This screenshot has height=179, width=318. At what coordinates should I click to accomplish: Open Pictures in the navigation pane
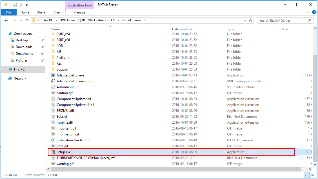(x=21, y=60)
